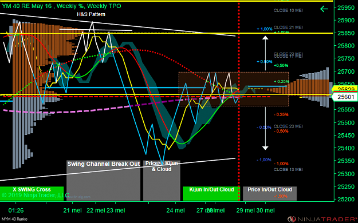Viewport: 358px width, 223px height.
Task: Click the 22 mei date label
Action: click(96, 210)
